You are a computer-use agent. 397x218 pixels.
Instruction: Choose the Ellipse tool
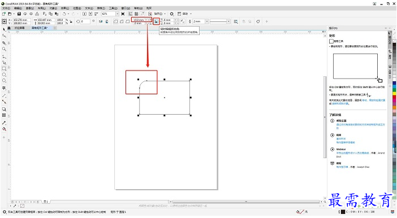(4, 75)
